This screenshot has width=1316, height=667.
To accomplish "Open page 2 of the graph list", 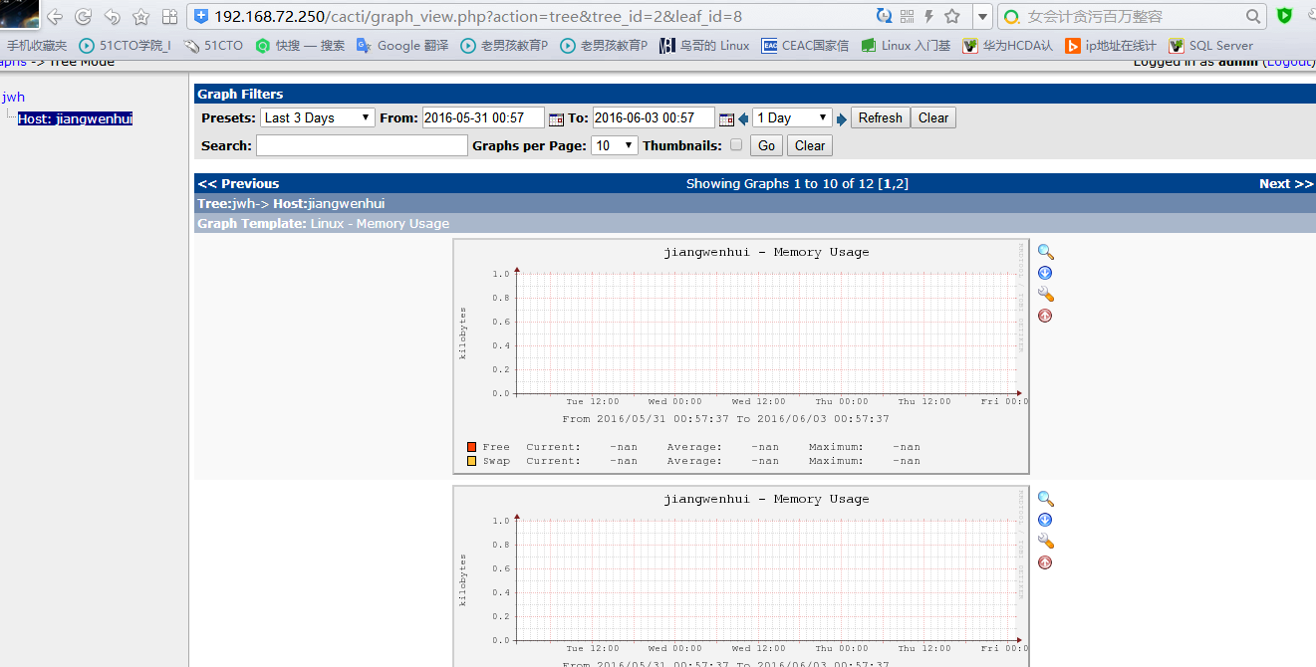I will (x=900, y=183).
